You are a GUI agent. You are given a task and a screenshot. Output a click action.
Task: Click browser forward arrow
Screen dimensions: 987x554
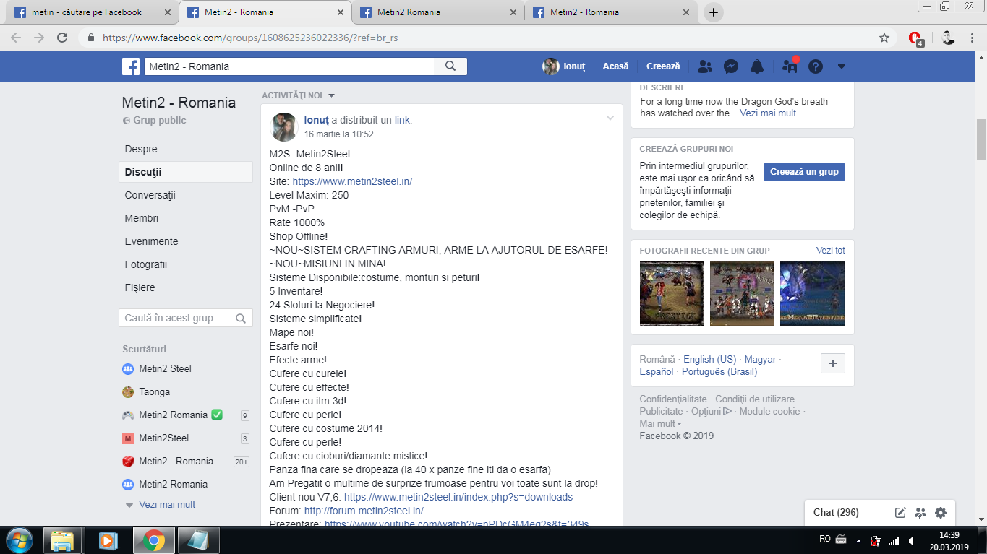pyautogui.click(x=39, y=38)
